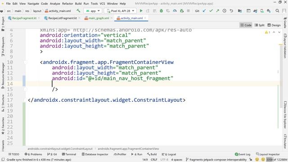Toggle tool window bars icon in status bar corner
This screenshot has height=162, width=288.
[x=3, y=159]
